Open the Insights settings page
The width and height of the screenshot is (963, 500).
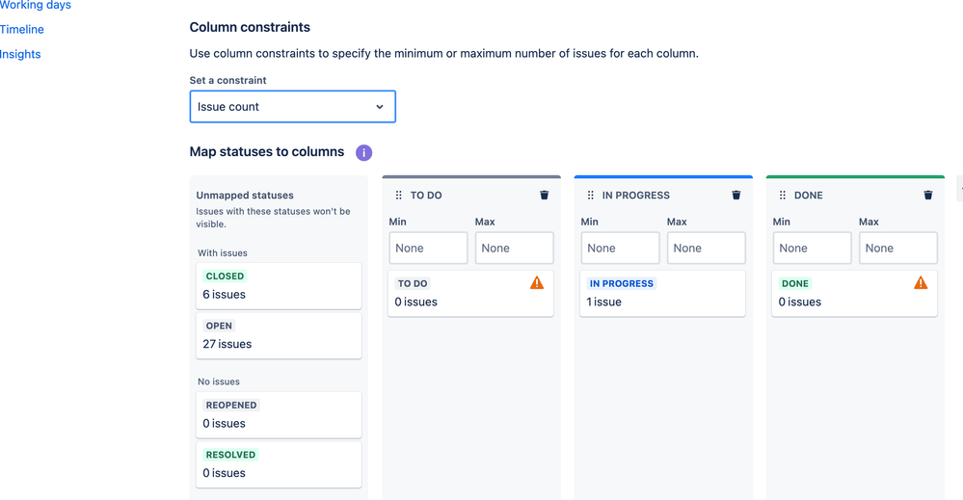click(20, 54)
